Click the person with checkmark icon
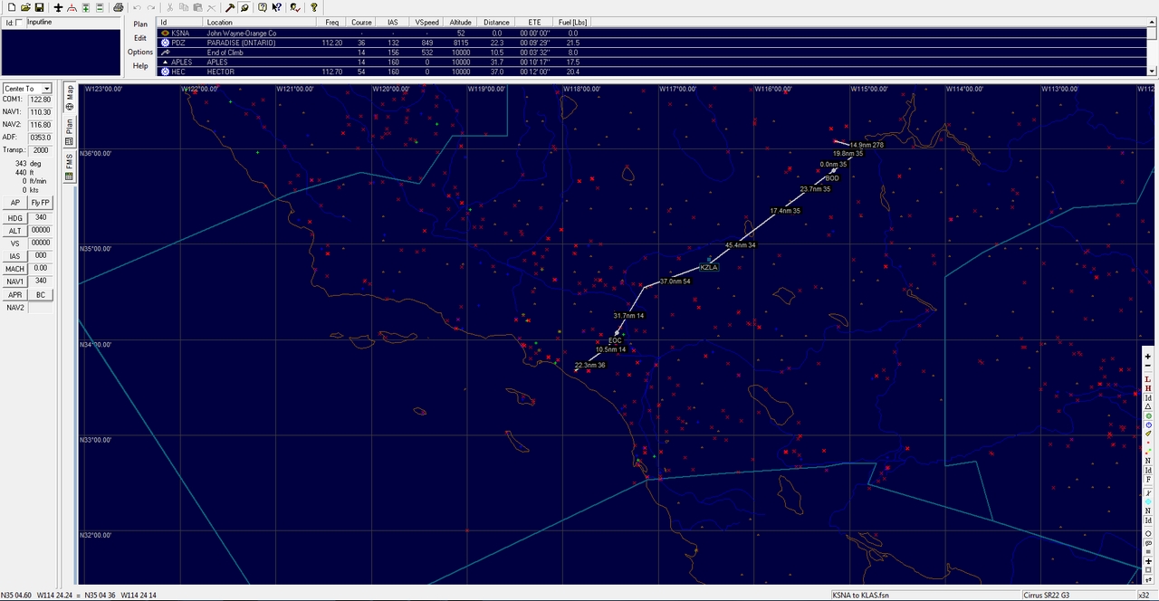Image resolution: width=1159 pixels, height=601 pixels. click(295, 7)
